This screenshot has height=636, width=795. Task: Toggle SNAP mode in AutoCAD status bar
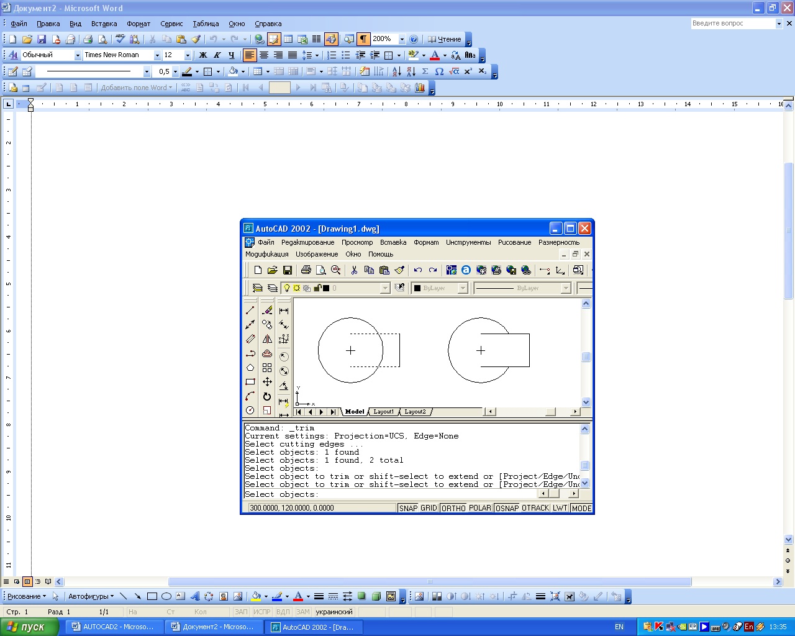[x=408, y=508]
